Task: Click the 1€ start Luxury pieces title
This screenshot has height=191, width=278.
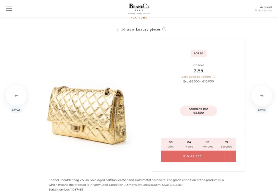Action: coord(141,29)
